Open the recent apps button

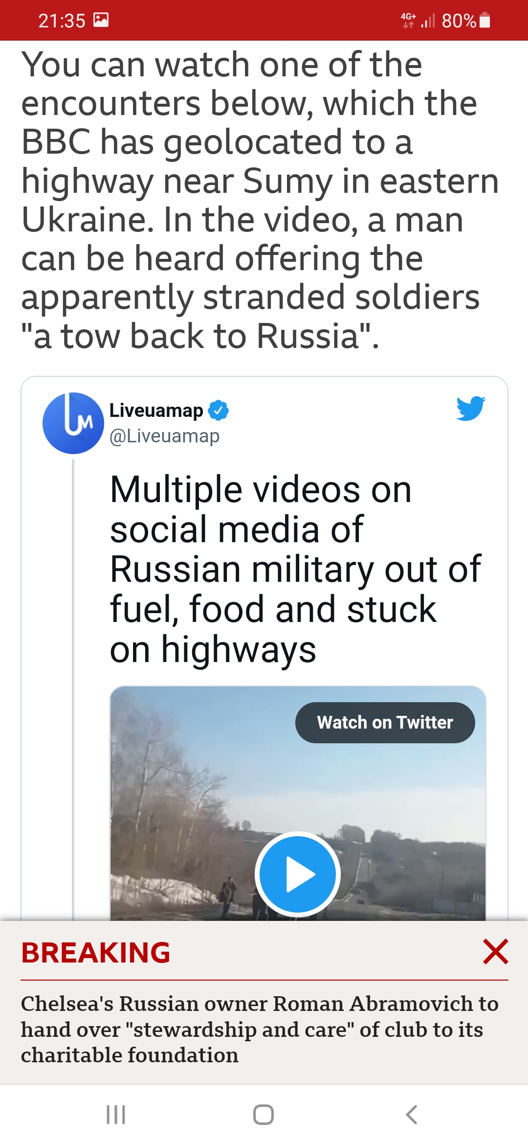click(x=116, y=1115)
